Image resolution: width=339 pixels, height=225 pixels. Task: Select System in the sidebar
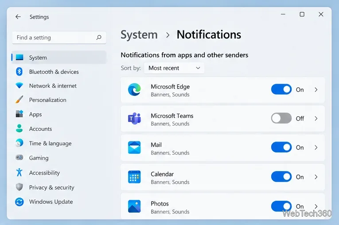[59, 57]
